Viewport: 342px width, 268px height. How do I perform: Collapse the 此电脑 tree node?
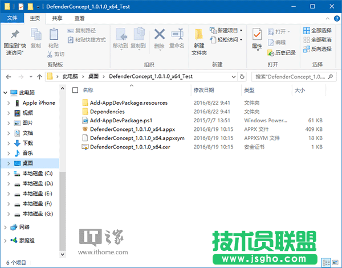pos(5,93)
